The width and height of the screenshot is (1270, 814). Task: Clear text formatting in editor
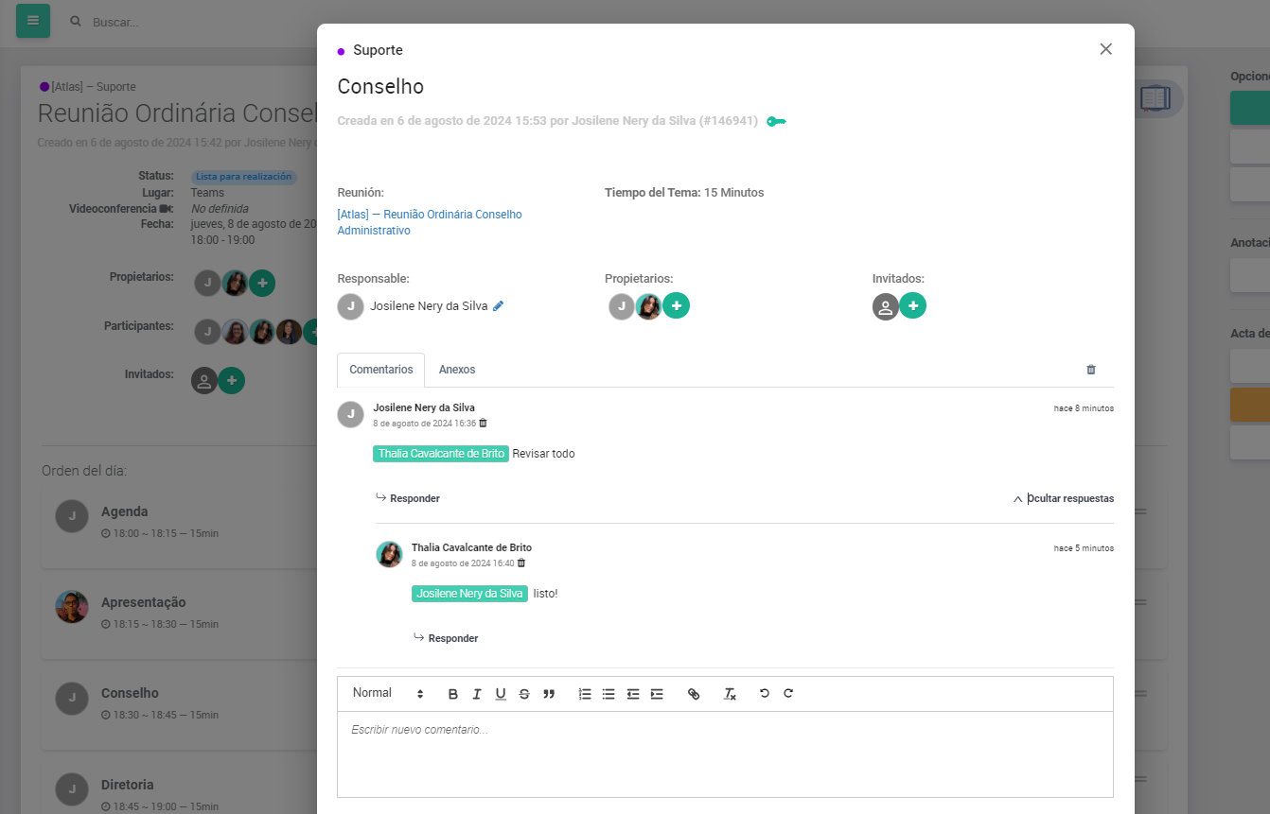pyautogui.click(x=730, y=694)
